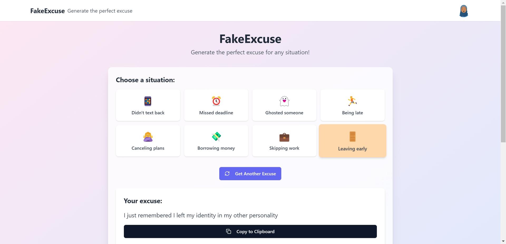Click the "Copy to Clipboard" button
This screenshot has height=244, width=506.
click(250, 231)
